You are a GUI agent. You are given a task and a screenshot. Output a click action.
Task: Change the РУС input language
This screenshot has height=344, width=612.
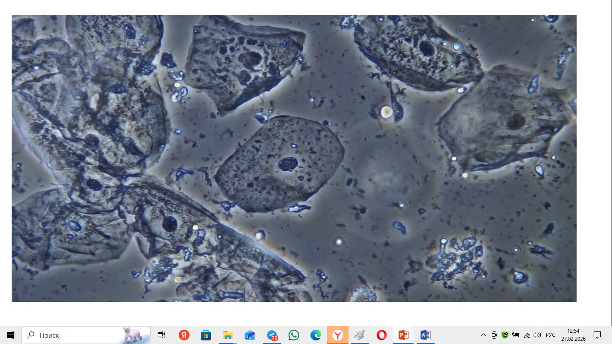(551, 335)
